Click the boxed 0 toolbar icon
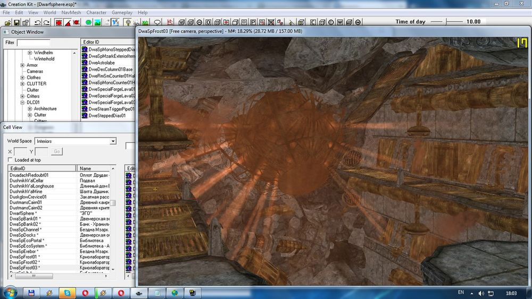The height and width of the screenshot is (299, 532). 209,22
